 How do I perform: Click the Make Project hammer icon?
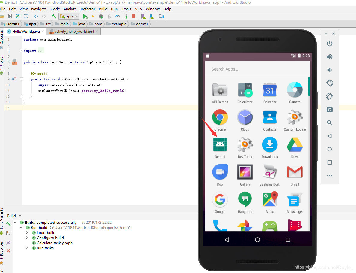(x=54, y=16)
